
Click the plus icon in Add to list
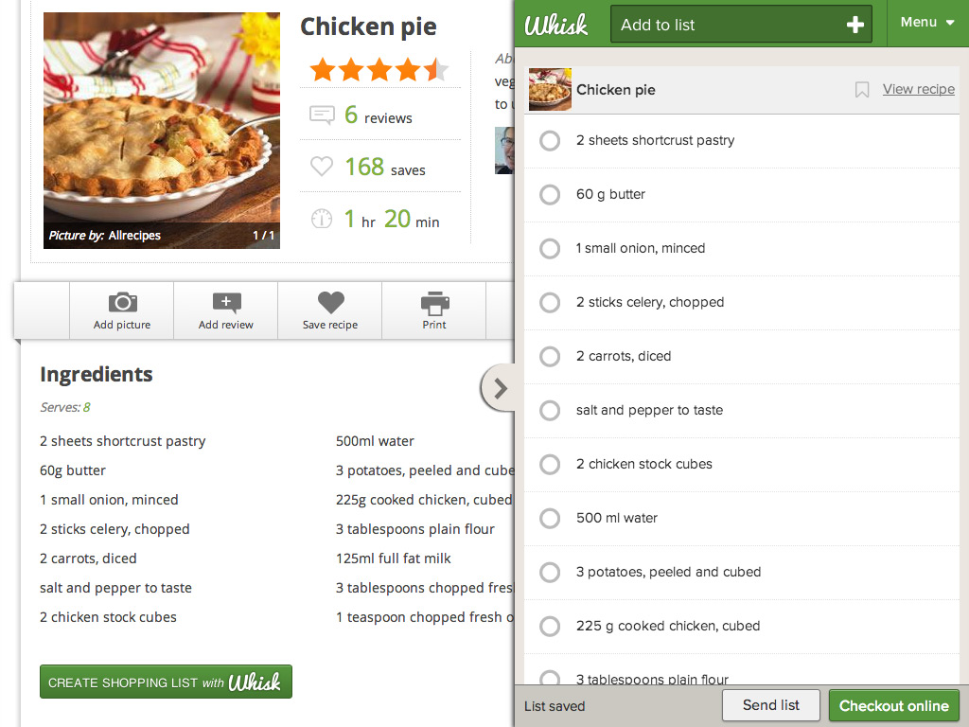coord(854,26)
